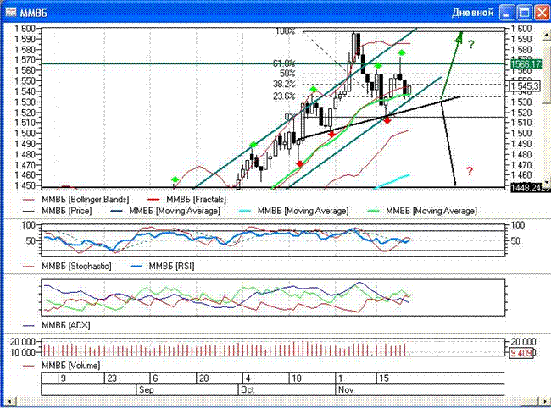Screen dimensions: 551x408
Task: Click the Oct month label on time axis
Action: (x=248, y=389)
